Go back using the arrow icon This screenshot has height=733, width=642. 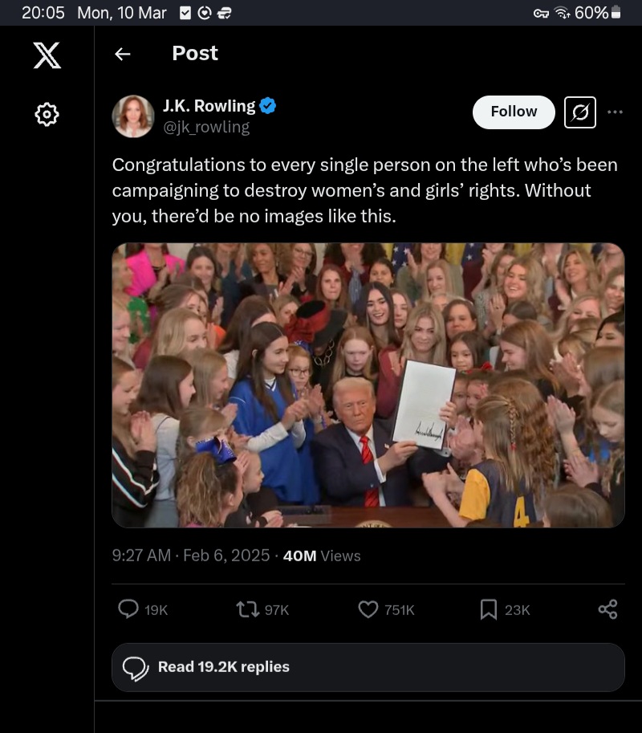click(122, 54)
